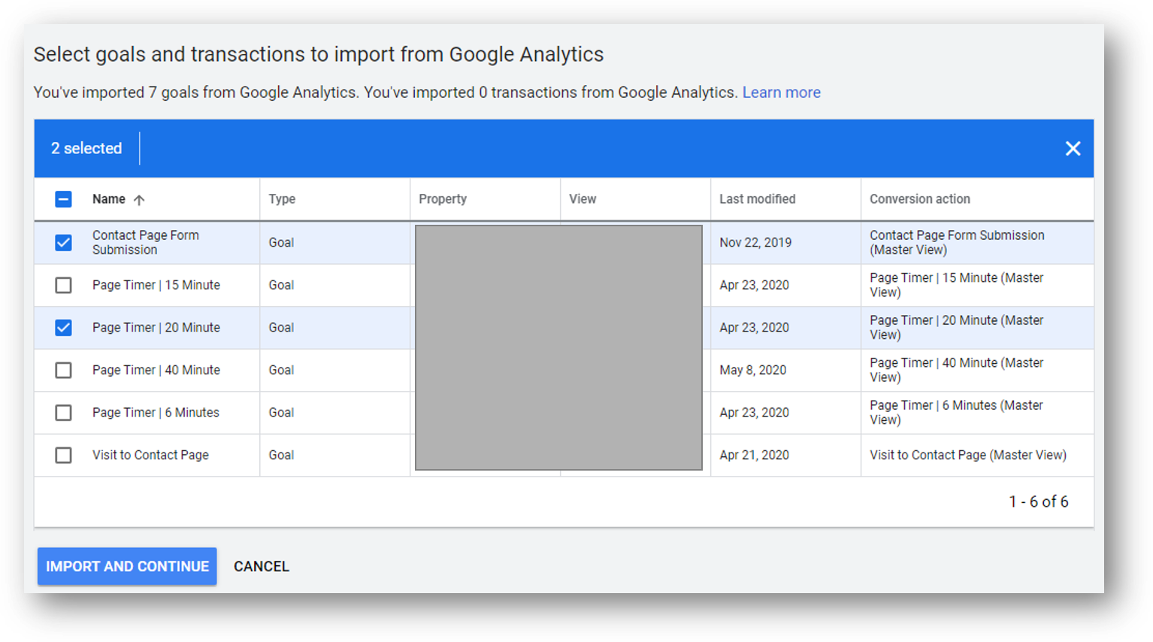Click the Import and Continue button
1153x642 pixels.
pos(127,566)
